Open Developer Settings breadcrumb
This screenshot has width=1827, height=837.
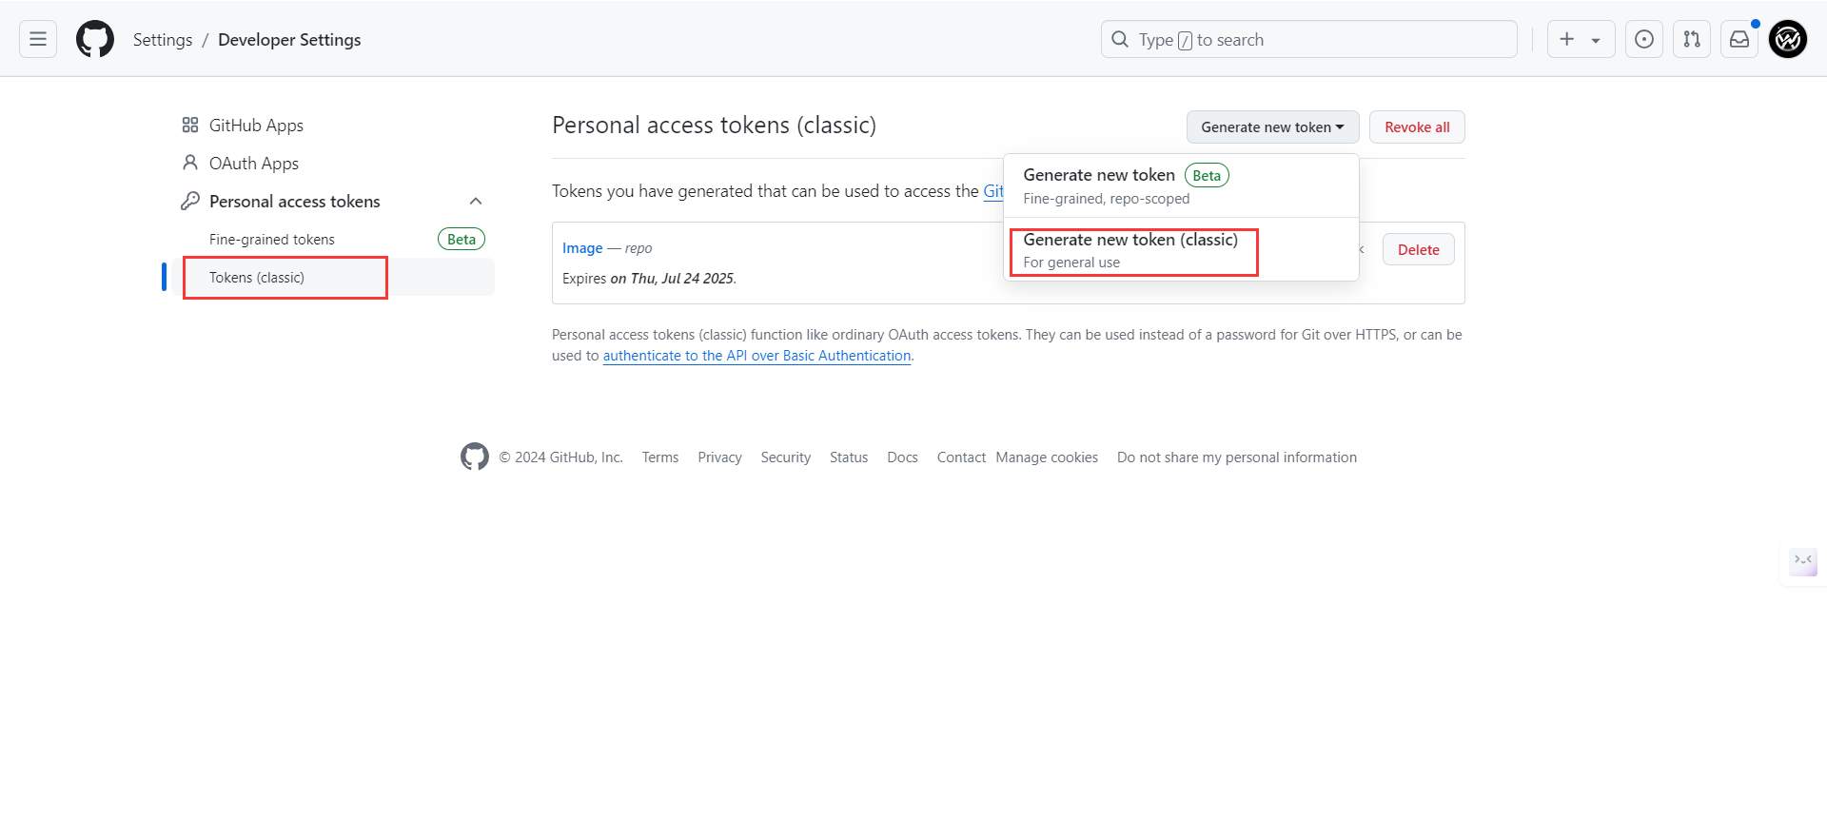click(x=289, y=40)
